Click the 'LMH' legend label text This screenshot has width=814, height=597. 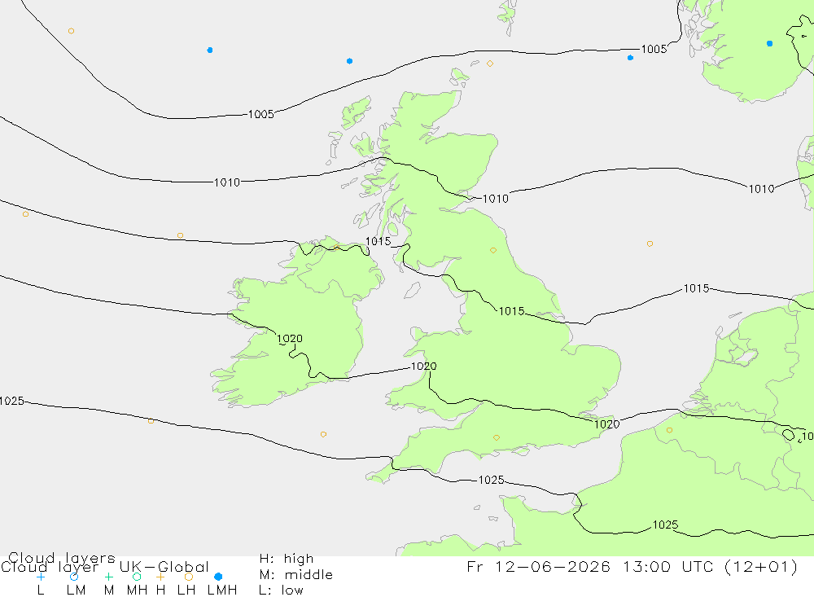click(222, 590)
